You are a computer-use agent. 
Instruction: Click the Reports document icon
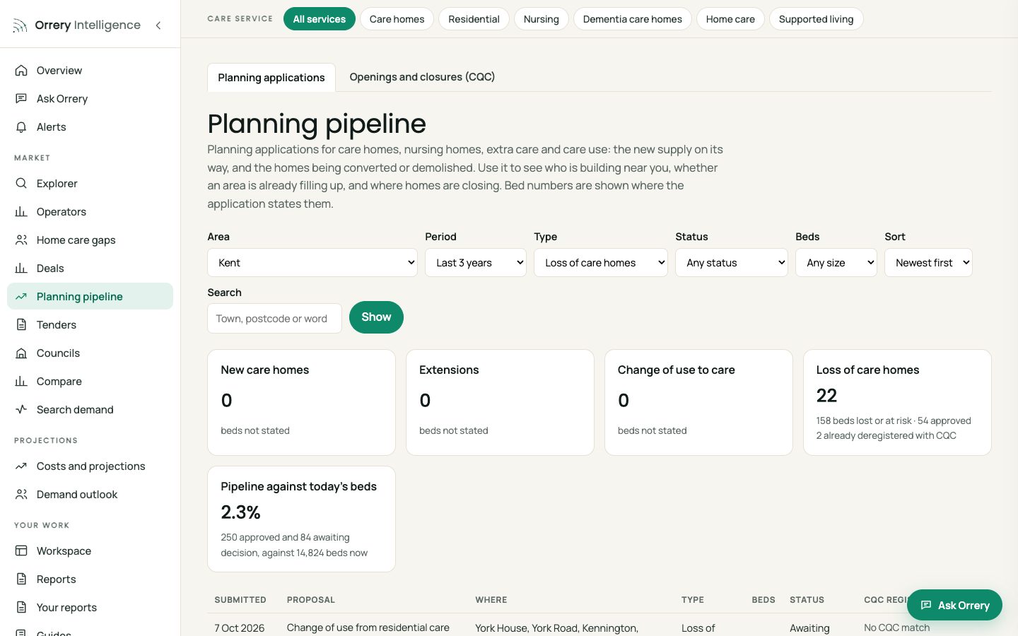(x=21, y=579)
